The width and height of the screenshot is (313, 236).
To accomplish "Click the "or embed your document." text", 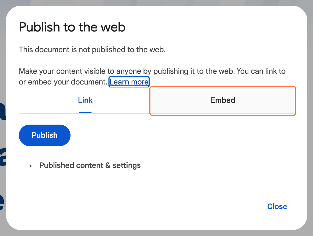I will [x=63, y=82].
